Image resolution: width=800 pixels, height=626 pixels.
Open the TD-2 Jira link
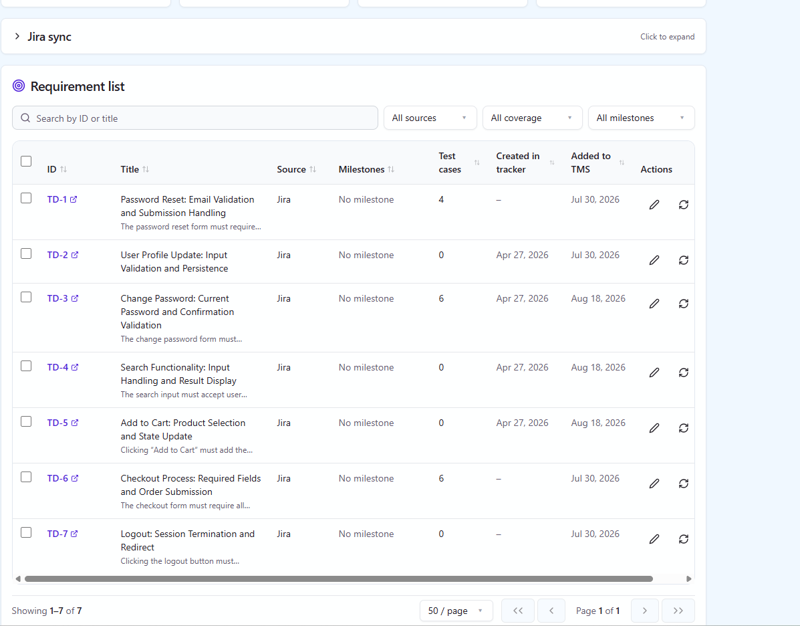point(63,255)
